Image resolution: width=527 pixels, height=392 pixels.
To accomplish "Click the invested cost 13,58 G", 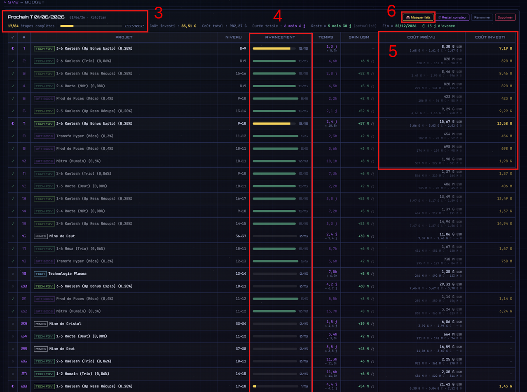I will (x=505, y=123).
